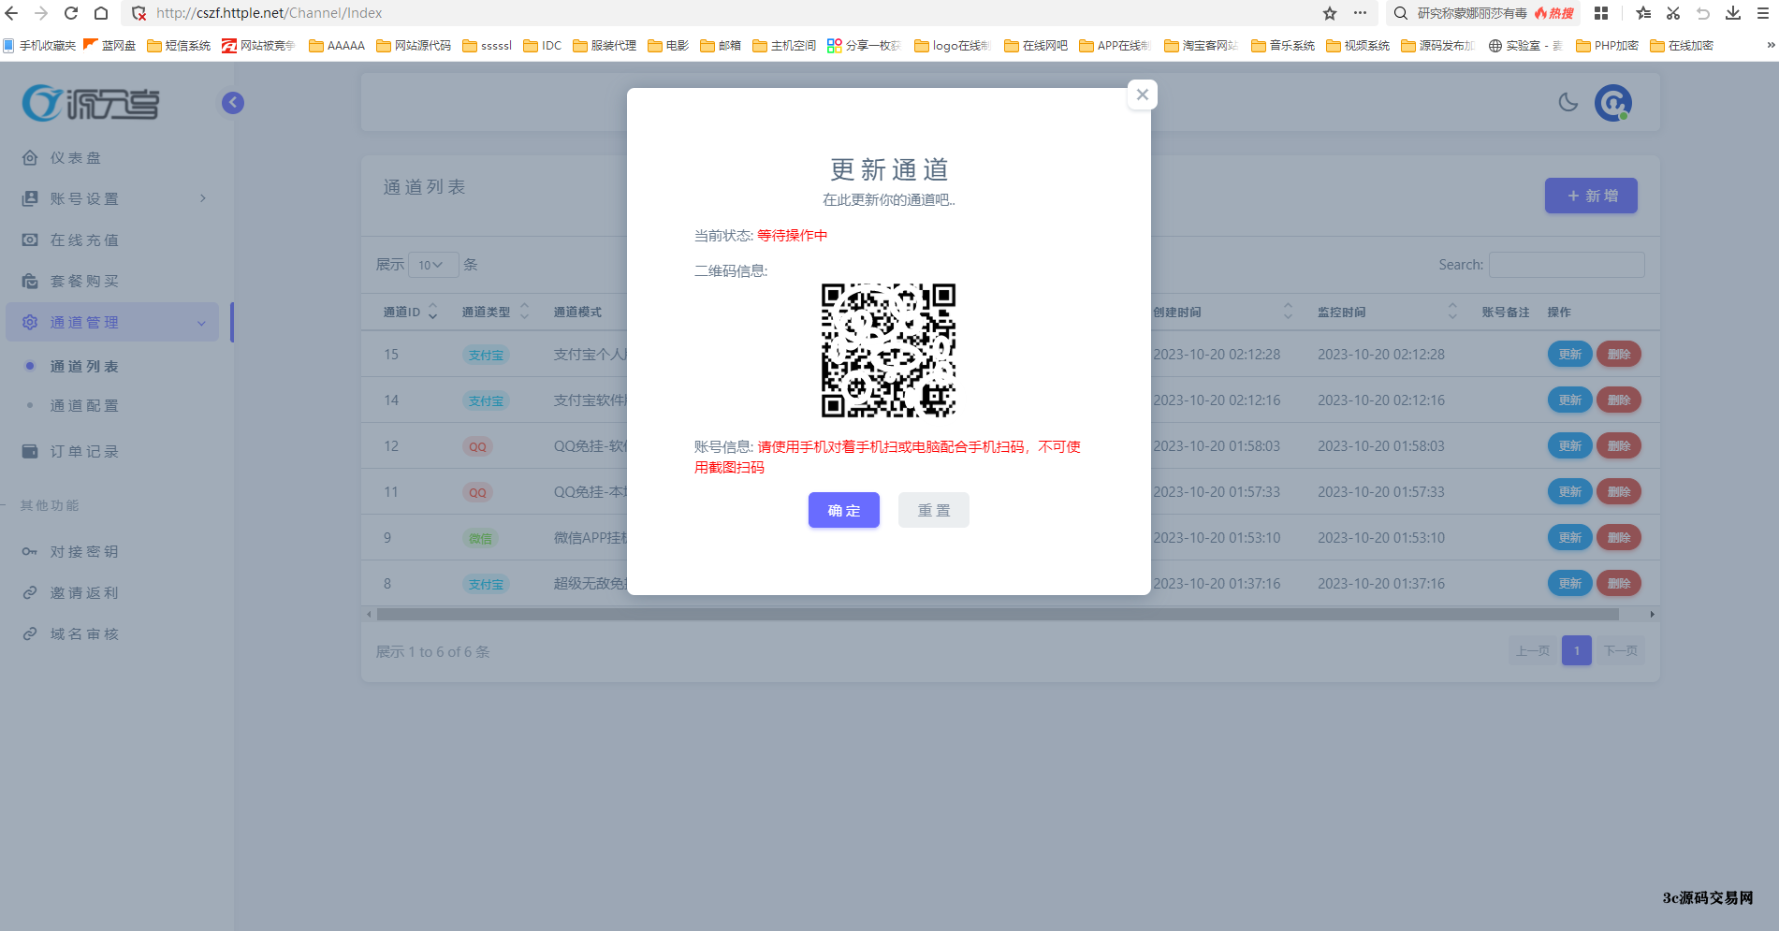Go to 上一页 previous page
This screenshot has width=1779, height=931.
[x=1532, y=650]
